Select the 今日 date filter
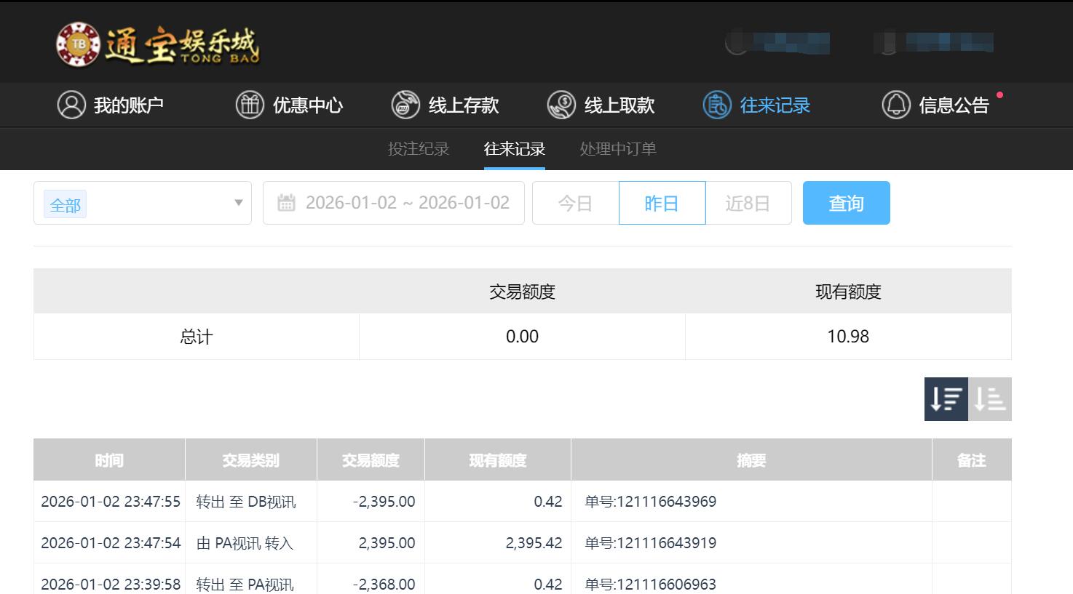Screen dimensions: 1073x594 pos(574,203)
